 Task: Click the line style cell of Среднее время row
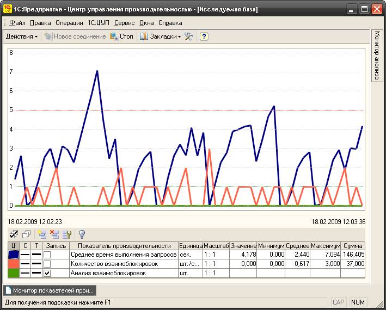(25, 255)
